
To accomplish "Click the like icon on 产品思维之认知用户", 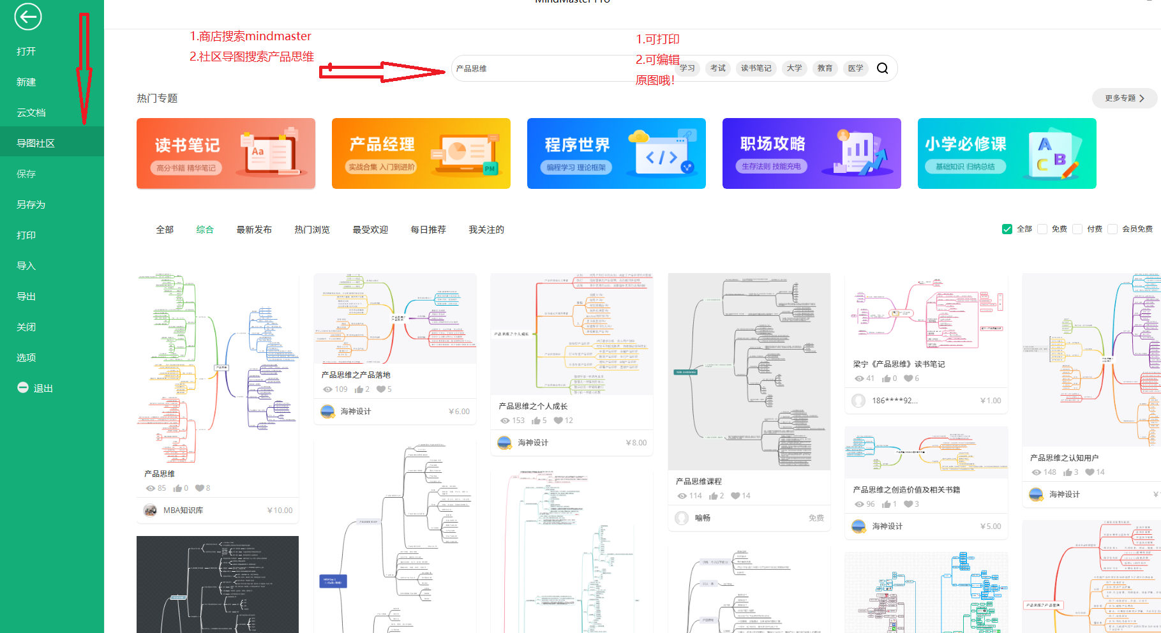I will click(x=1068, y=472).
